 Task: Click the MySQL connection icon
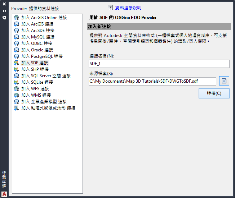coord(17,37)
